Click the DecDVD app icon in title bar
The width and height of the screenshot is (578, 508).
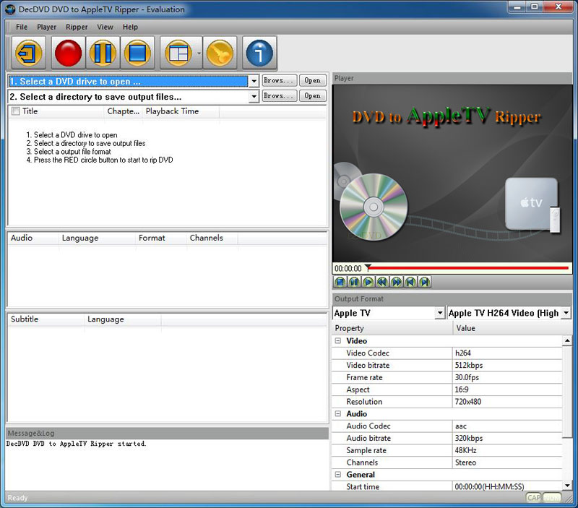[10, 9]
